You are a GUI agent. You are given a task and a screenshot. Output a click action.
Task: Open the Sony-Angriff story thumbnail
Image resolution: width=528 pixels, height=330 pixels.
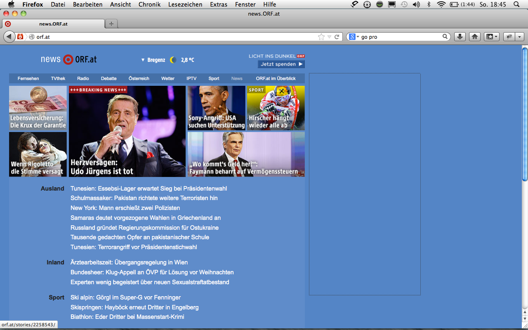pyautogui.click(x=217, y=108)
